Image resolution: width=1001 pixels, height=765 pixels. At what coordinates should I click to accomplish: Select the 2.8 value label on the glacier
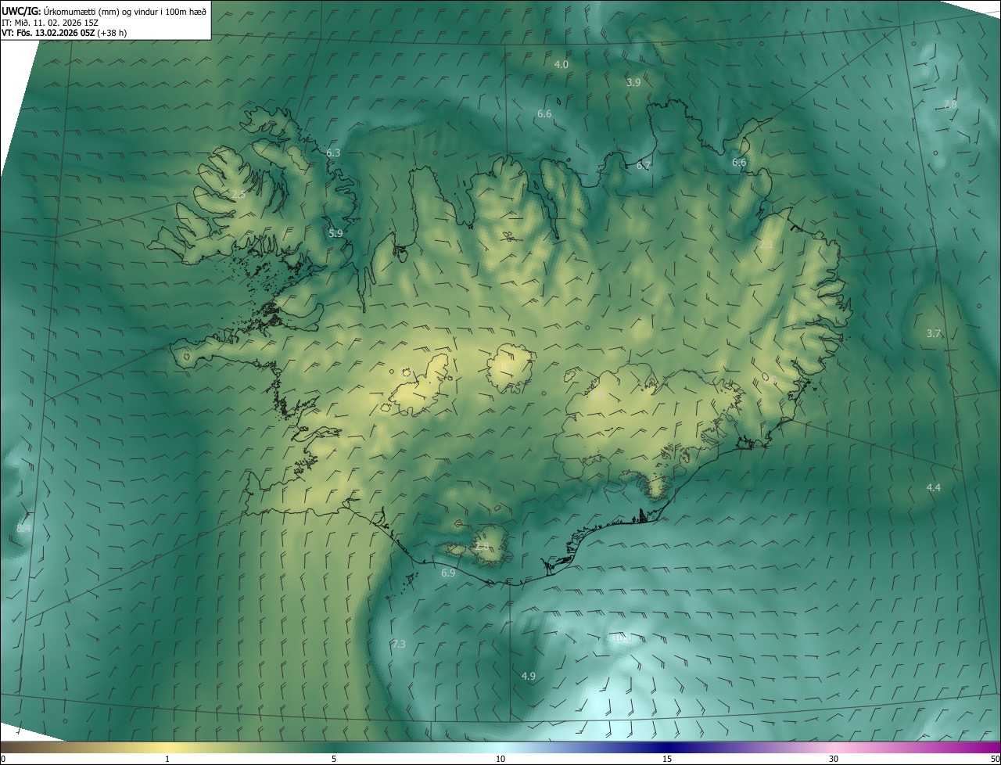pos(482,546)
